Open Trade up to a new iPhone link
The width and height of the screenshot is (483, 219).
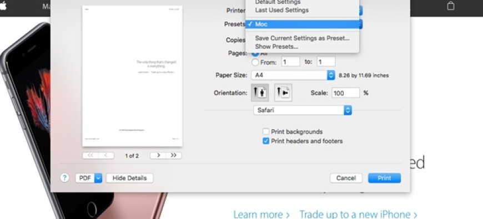click(x=358, y=215)
